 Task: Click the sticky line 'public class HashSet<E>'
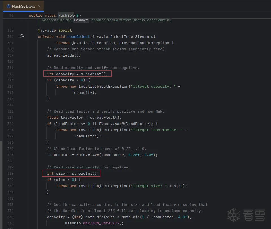[x=55, y=15]
